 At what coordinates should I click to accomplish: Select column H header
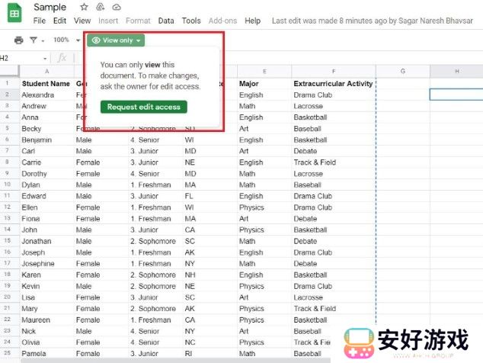456,71
